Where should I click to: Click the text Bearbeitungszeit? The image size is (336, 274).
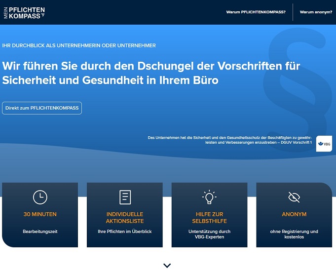pos(40,232)
